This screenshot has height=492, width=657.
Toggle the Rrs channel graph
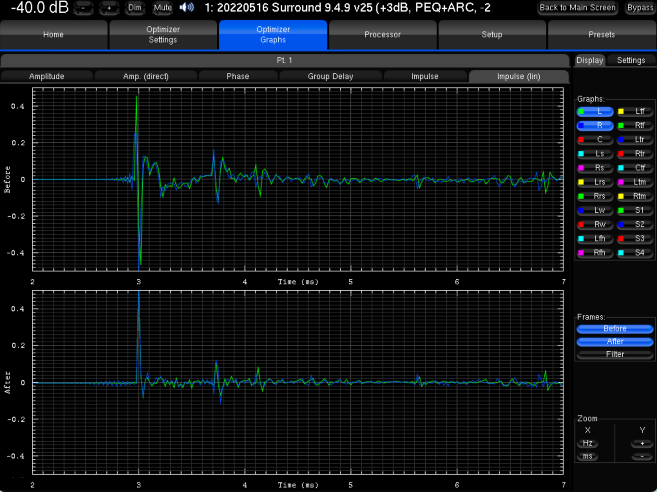pos(595,196)
